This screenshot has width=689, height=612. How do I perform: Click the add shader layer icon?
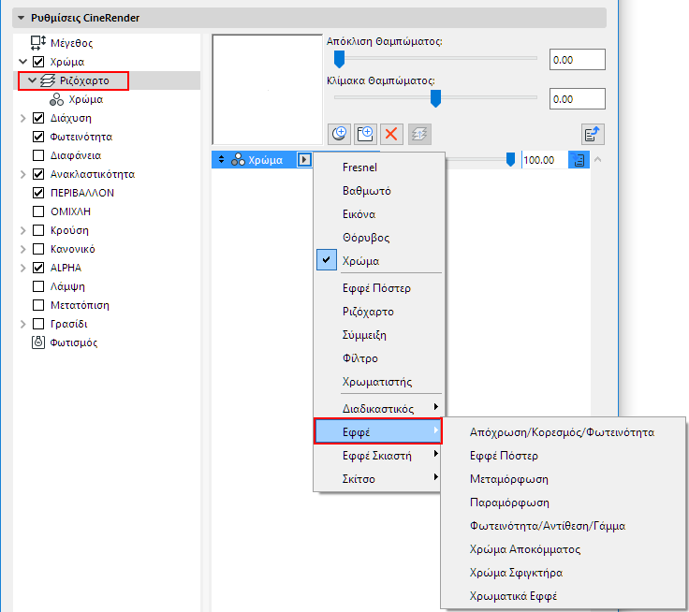339,134
